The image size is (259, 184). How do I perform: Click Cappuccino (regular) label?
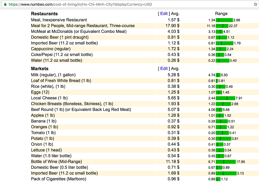pyautogui.click(x=51, y=49)
